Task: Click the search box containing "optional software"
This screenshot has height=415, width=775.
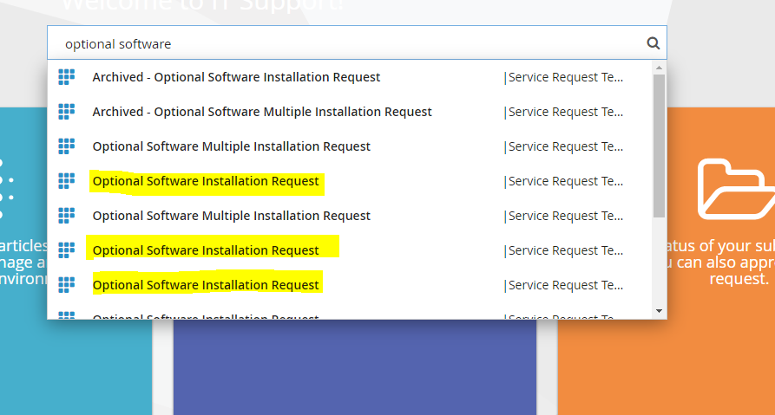Action: point(347,43)
